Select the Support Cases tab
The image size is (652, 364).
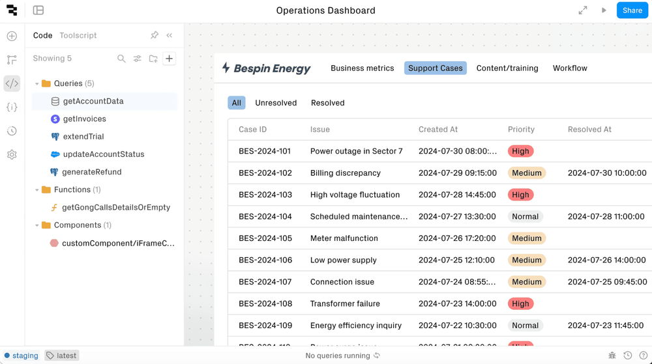tap(436, 68)
